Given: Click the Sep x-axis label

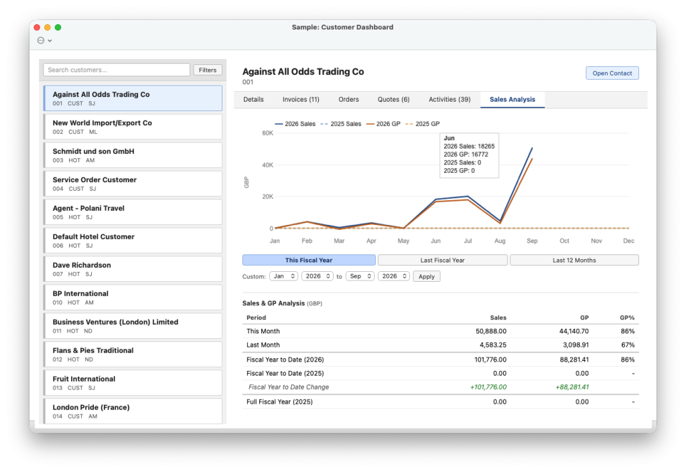Looking at the screenshot, I should (532, 241).
